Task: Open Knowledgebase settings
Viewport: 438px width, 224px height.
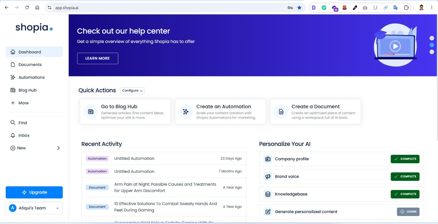Action: click(x=341, y=194)
